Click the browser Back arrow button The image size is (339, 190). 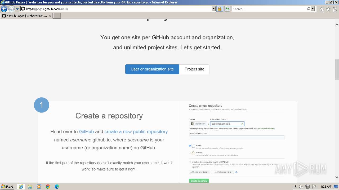(4, 9)
